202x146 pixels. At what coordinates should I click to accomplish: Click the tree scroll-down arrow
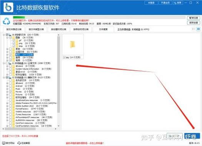(58, 126)
